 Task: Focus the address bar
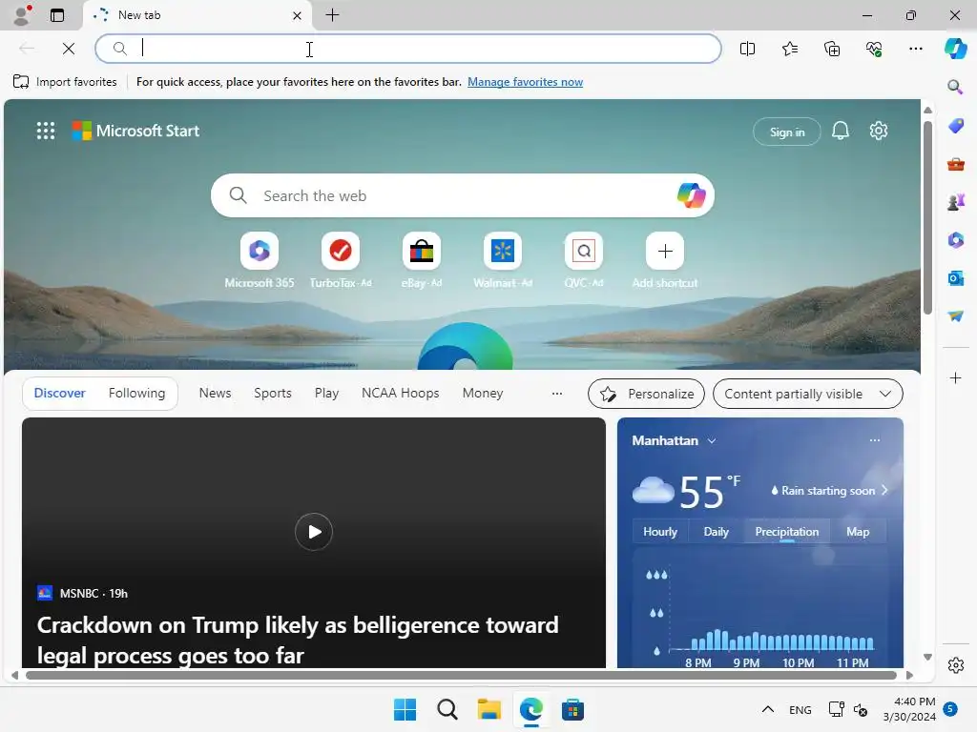[x=408, y=49]
